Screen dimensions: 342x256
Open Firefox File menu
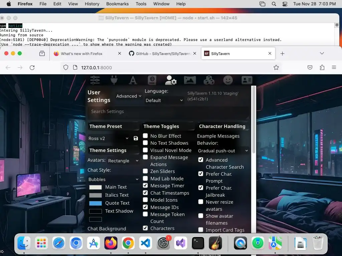click(43, 4)
